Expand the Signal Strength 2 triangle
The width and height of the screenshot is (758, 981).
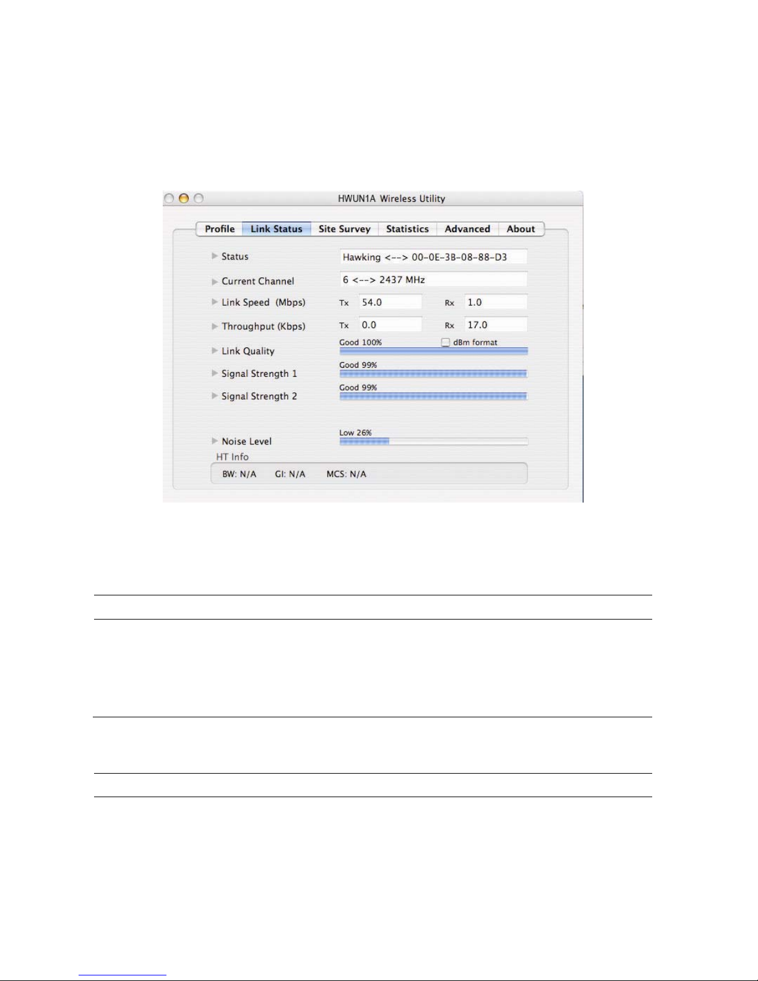(x=215, y=395)
